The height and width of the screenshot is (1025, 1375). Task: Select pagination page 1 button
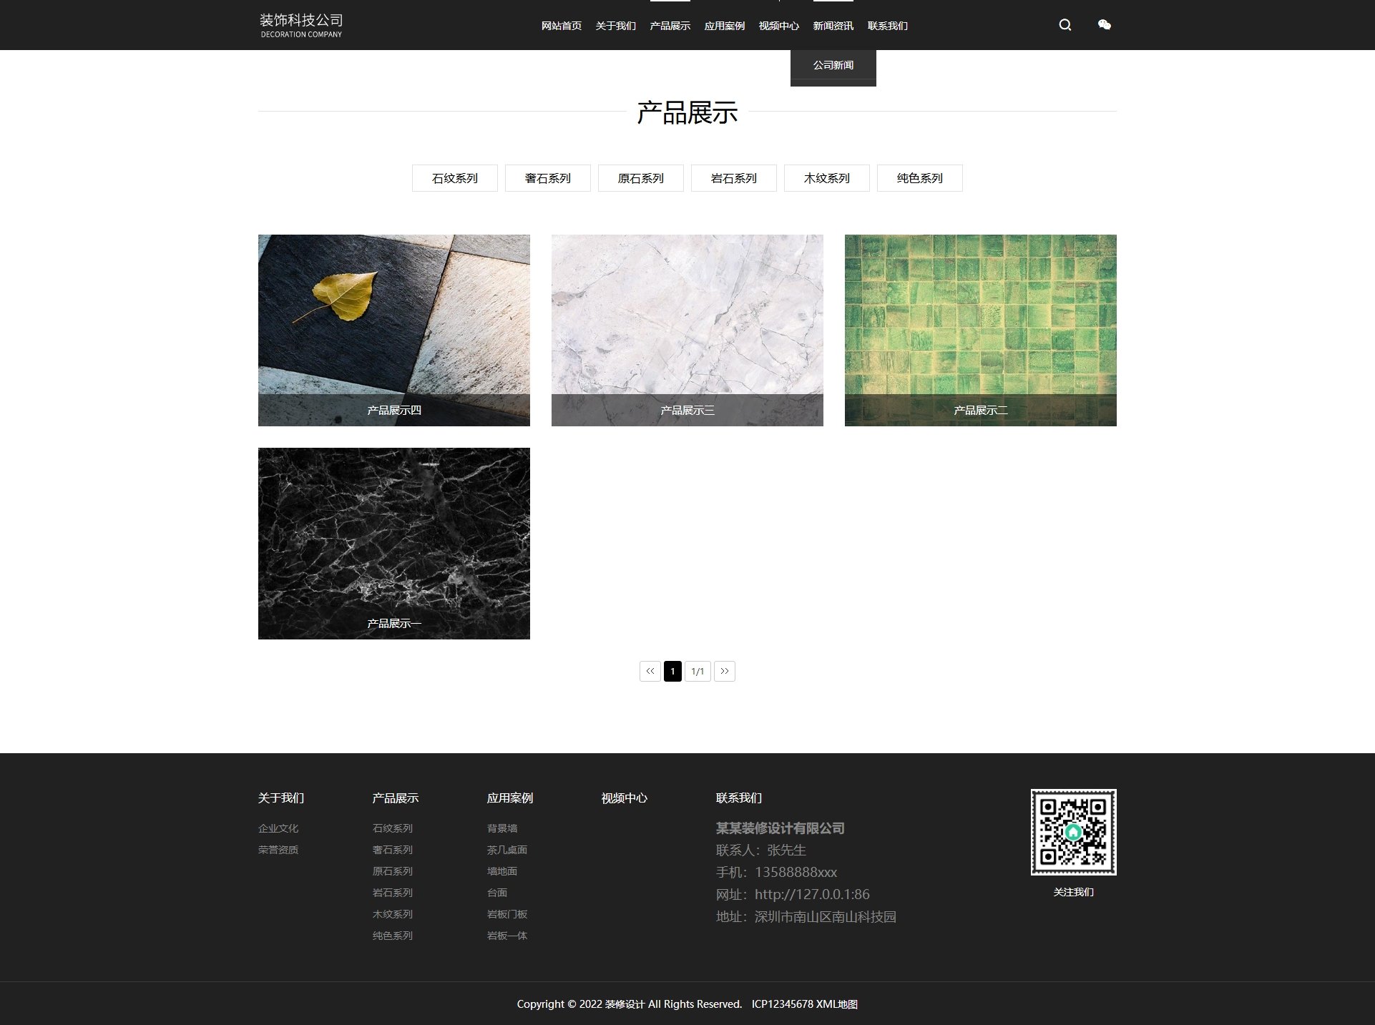[672, 671]
